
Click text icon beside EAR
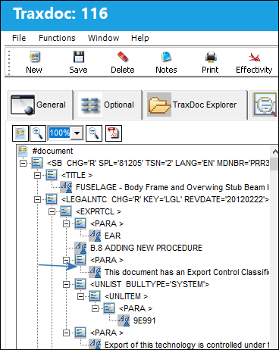(95, 236)
